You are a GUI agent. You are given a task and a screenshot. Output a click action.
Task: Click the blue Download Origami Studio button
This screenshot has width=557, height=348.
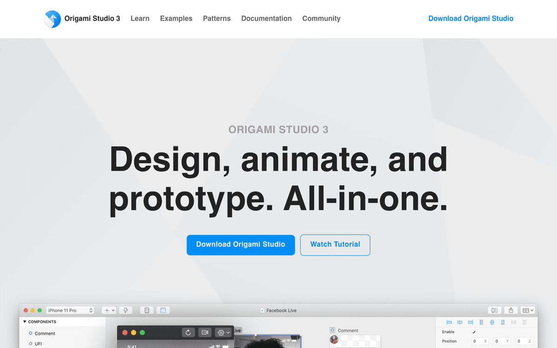click(240, 245)
